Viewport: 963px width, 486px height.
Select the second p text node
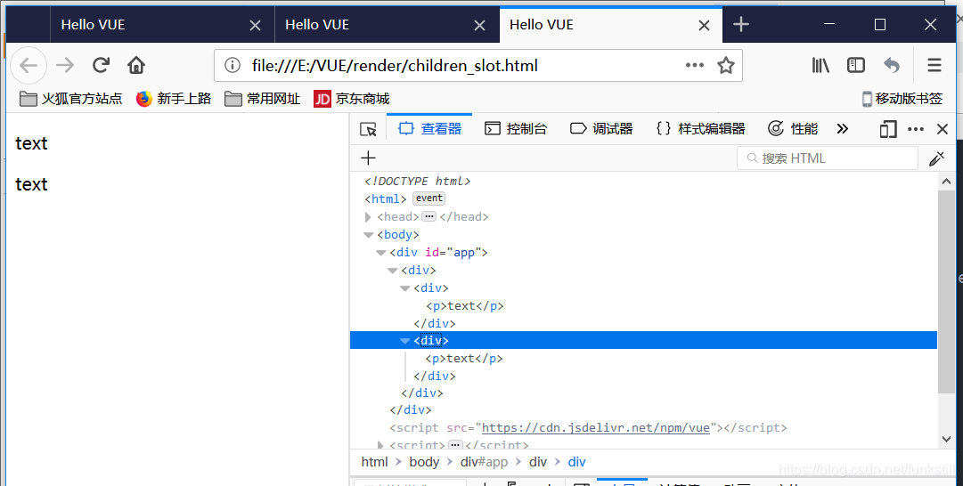[464, 359]
